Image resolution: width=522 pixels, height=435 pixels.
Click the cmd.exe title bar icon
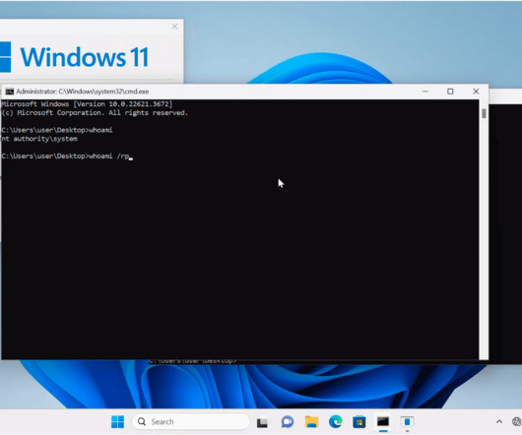[x=9, y=92]
